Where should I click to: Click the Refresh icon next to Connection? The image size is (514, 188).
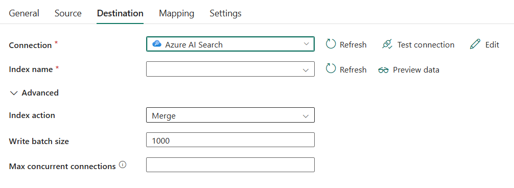point(331,44)
